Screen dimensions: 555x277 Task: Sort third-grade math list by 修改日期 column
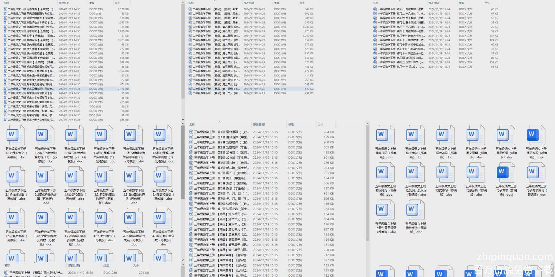tap(259, 125)
